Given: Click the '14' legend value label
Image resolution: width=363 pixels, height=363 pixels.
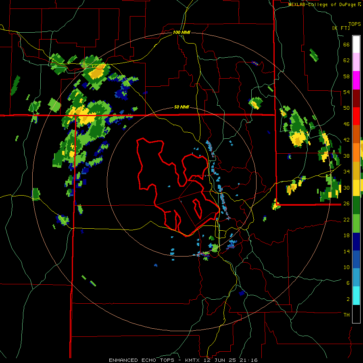Looking at the screenshot, I should click(346, 251).
